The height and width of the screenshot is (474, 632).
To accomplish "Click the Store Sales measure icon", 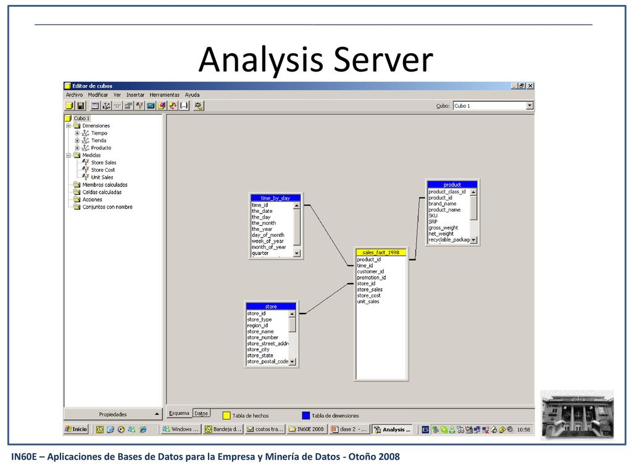I will point(85,162).
